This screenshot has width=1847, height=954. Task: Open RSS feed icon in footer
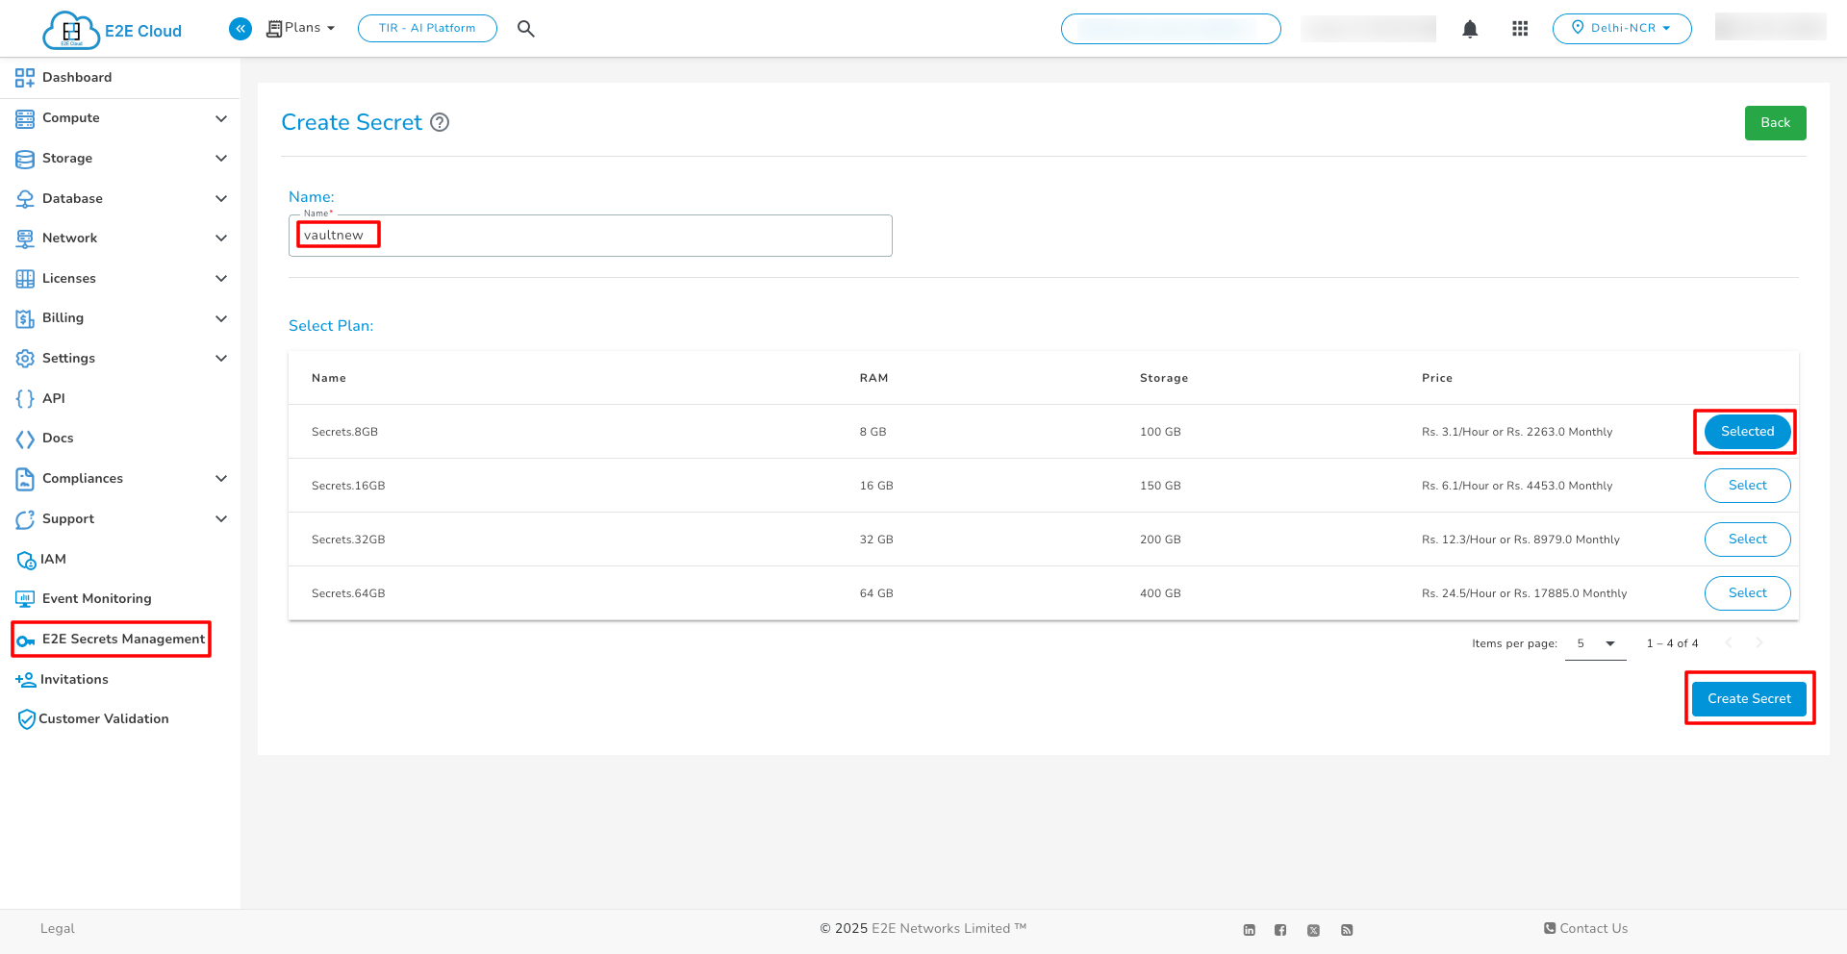click(x=1347, y=930)
